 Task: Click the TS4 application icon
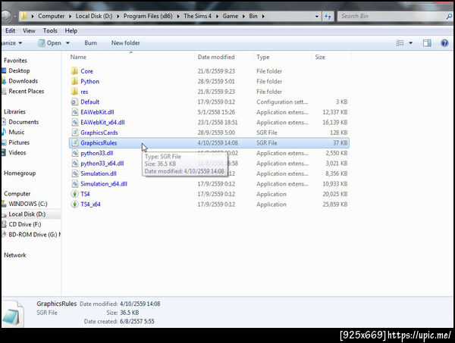(x=74, y=194)
